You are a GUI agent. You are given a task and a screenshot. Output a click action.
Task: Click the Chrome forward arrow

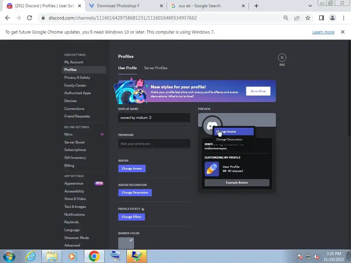19,18
